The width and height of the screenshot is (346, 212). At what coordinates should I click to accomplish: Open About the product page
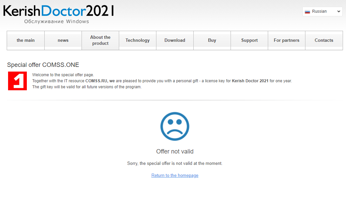pyautogui.click(x=100, y=40)
